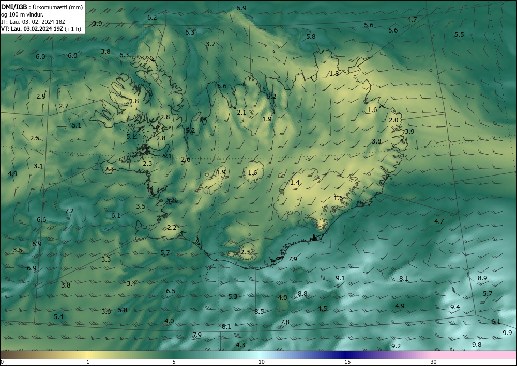
Task: Click the map value 5.4
Action: coord(58,316)
